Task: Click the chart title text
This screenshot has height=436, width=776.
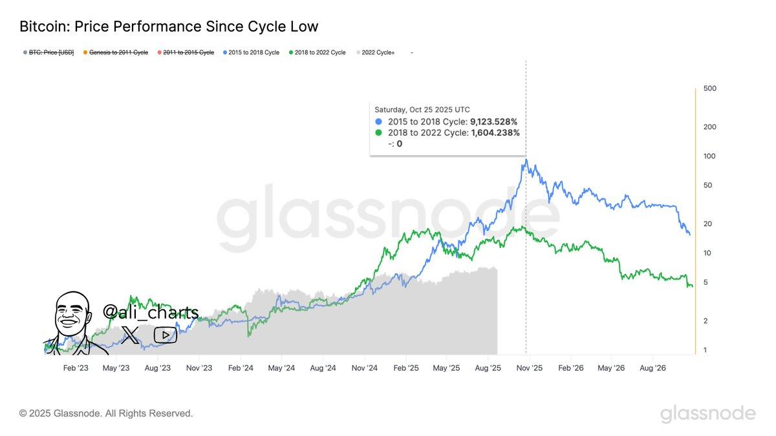Action: click(169, 27)
